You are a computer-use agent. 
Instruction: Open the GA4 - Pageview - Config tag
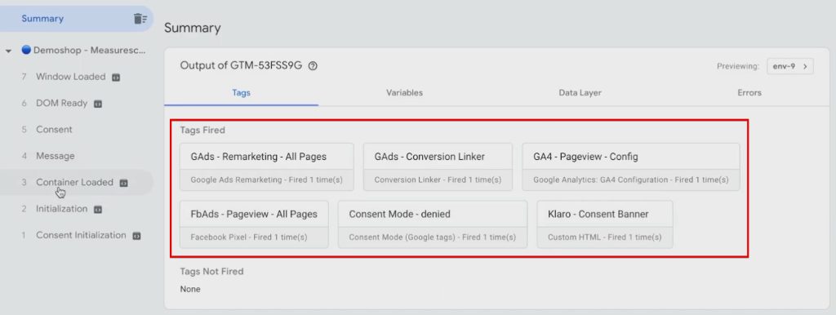631,166
